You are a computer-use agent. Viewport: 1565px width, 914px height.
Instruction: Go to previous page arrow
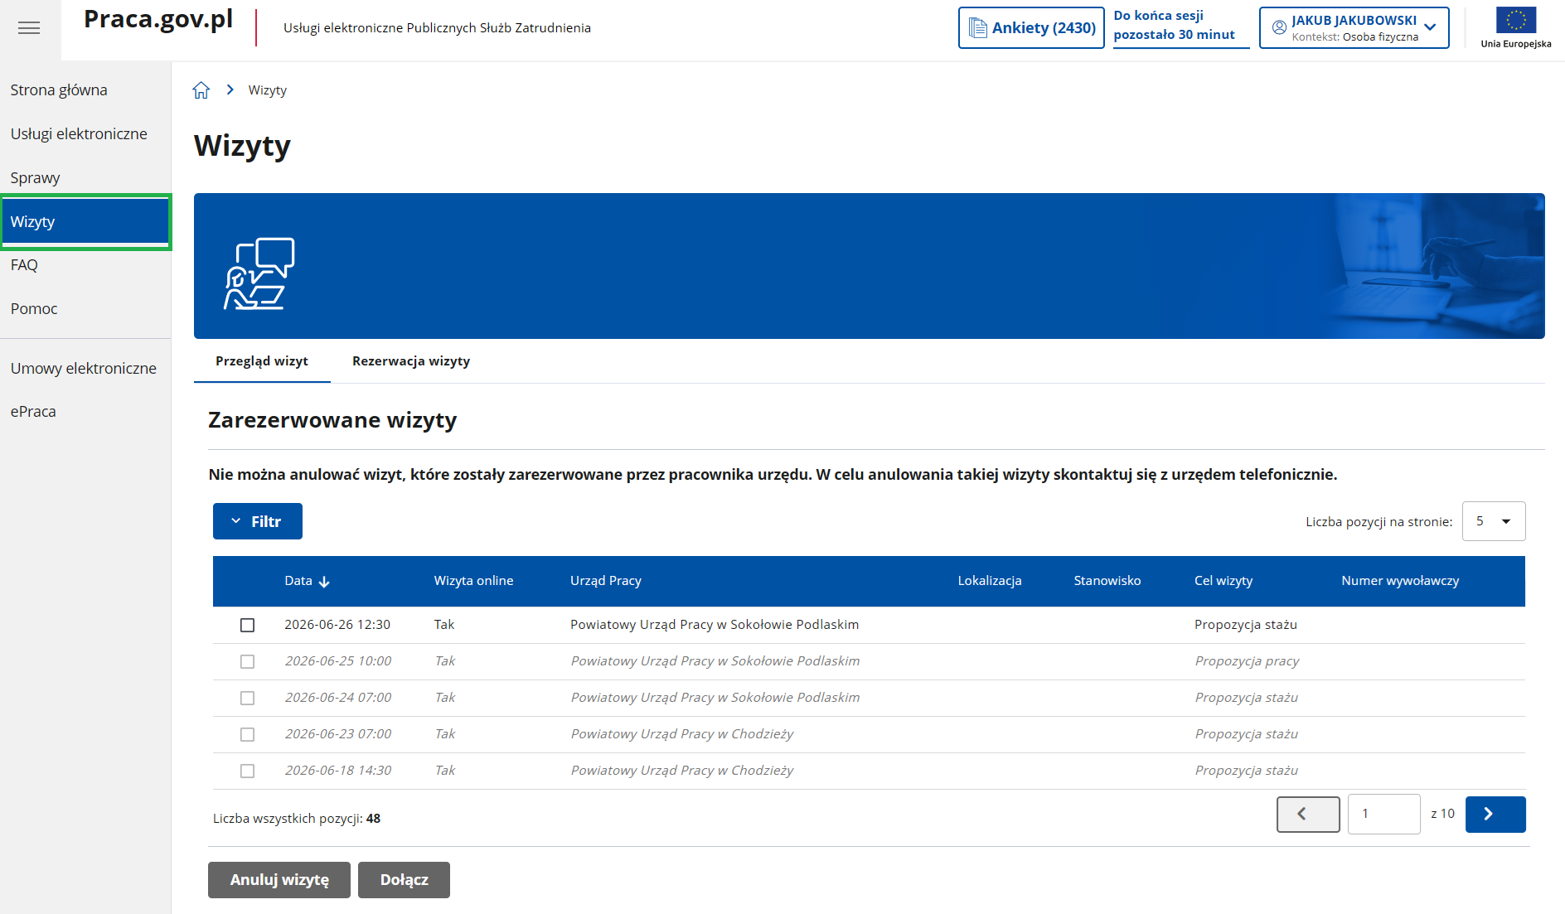[x=1308, y=814]
